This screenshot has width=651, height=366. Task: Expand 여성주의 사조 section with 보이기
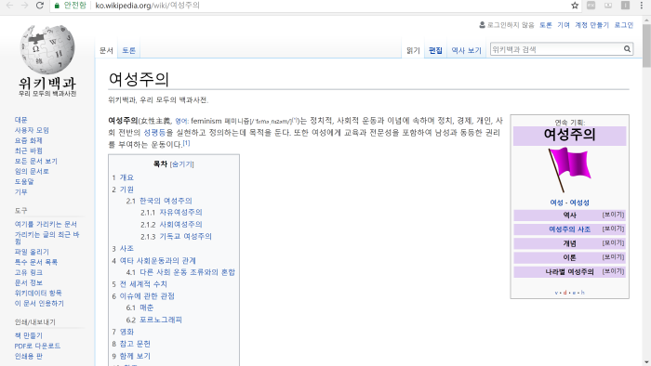[613, 229]
